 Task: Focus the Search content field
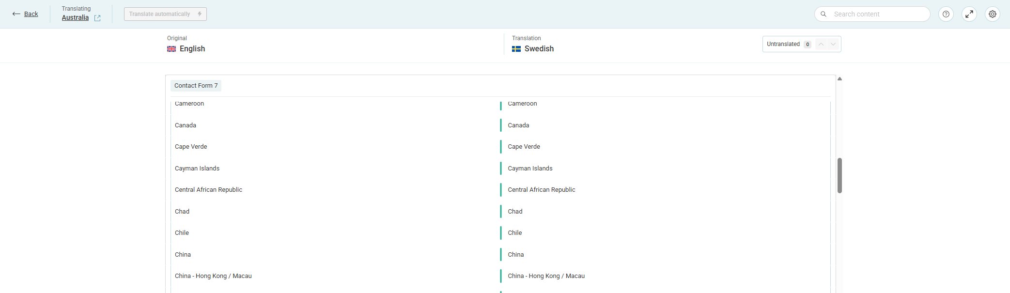[x=877, y=14]
